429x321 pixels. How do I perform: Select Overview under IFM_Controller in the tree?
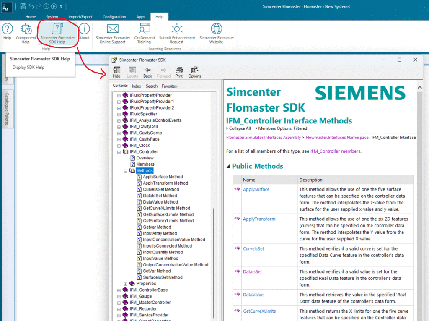(145, 158)
